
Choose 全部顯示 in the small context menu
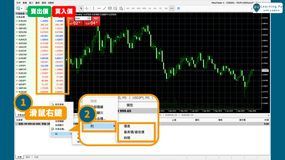[x=59, y=125]
